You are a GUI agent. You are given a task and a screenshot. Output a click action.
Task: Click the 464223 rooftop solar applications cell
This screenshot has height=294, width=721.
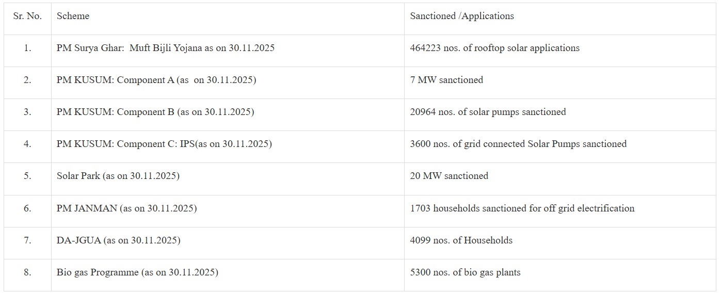pos(494,48)
